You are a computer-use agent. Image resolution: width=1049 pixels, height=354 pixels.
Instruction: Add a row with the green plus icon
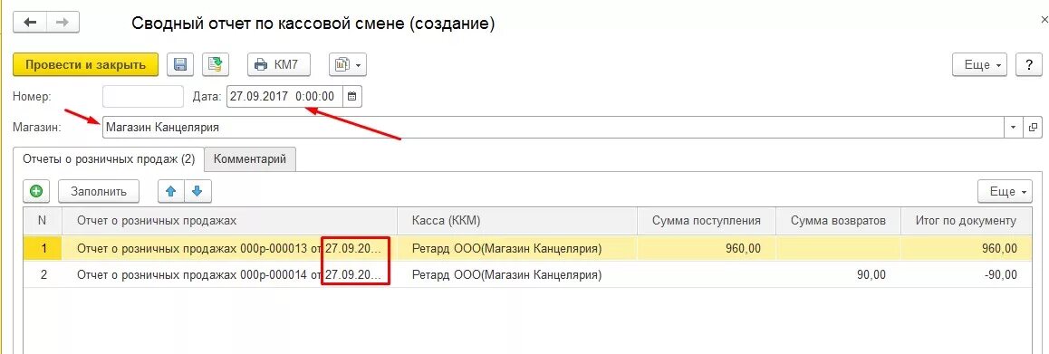36,191
